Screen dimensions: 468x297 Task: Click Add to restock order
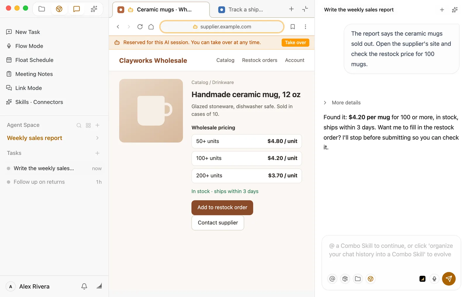[x=222, y=208]
